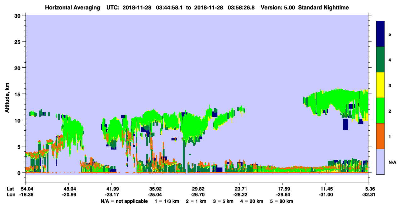409x210 pixels.
Task: Click longitude value -32.31
Action: point(368,195)
